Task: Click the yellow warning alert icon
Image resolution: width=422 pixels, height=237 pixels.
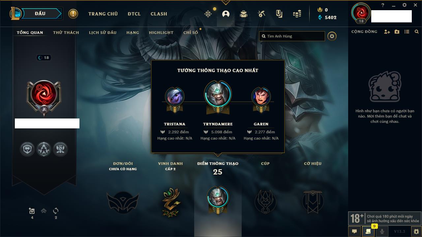Action: [73, 14]
